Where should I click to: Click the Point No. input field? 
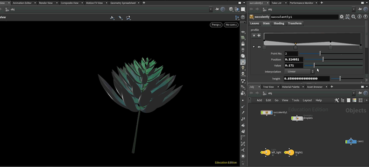(x=291, y=54)
